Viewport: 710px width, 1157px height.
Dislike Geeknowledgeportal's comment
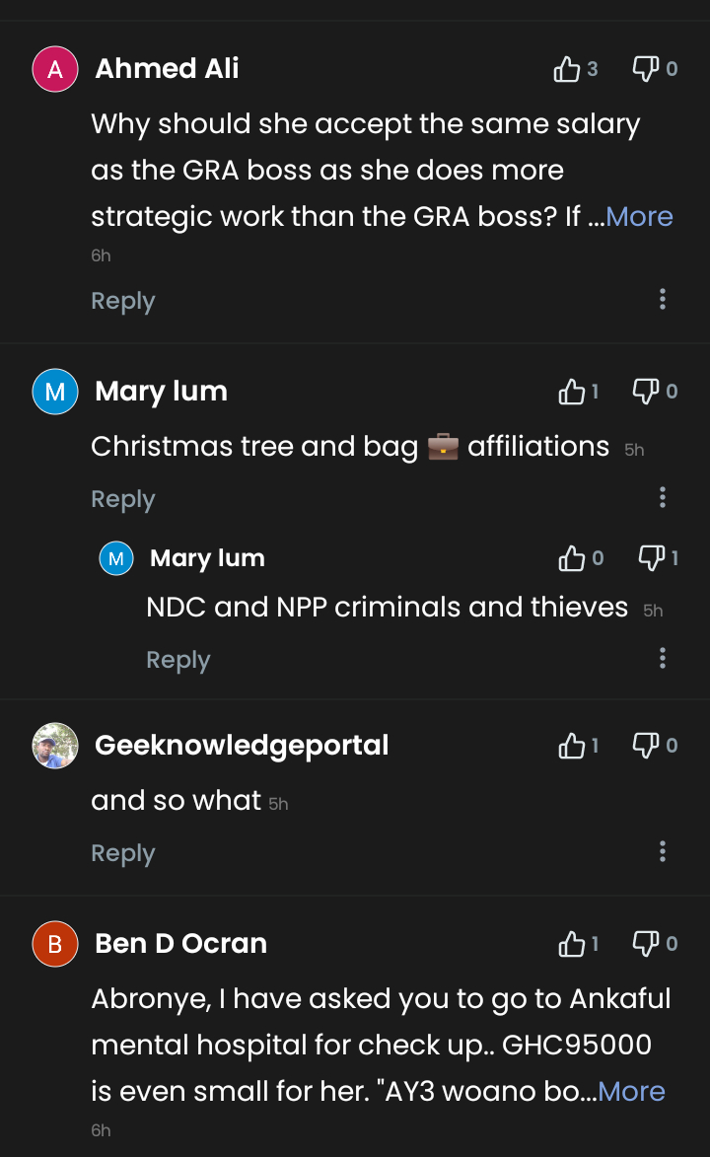(645, 746)
